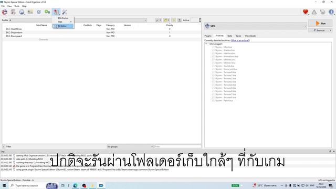Viewport: 336px width, 189px height.
Task: Click the Tools puzzle toolbar icon
Action: coord(56,12)
